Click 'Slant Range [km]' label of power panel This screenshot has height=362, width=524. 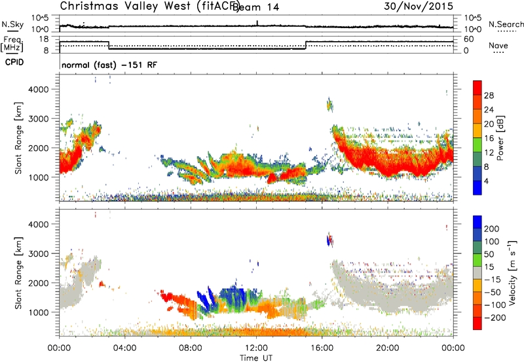point(18,138)
